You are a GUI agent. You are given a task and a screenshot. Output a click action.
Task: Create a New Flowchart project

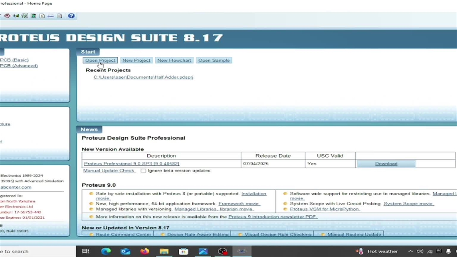coord(174,60)
